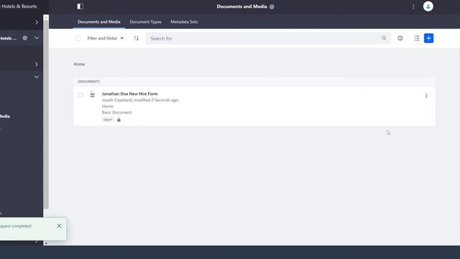Click the sidebar scroll down arrow

pos(46,243)
